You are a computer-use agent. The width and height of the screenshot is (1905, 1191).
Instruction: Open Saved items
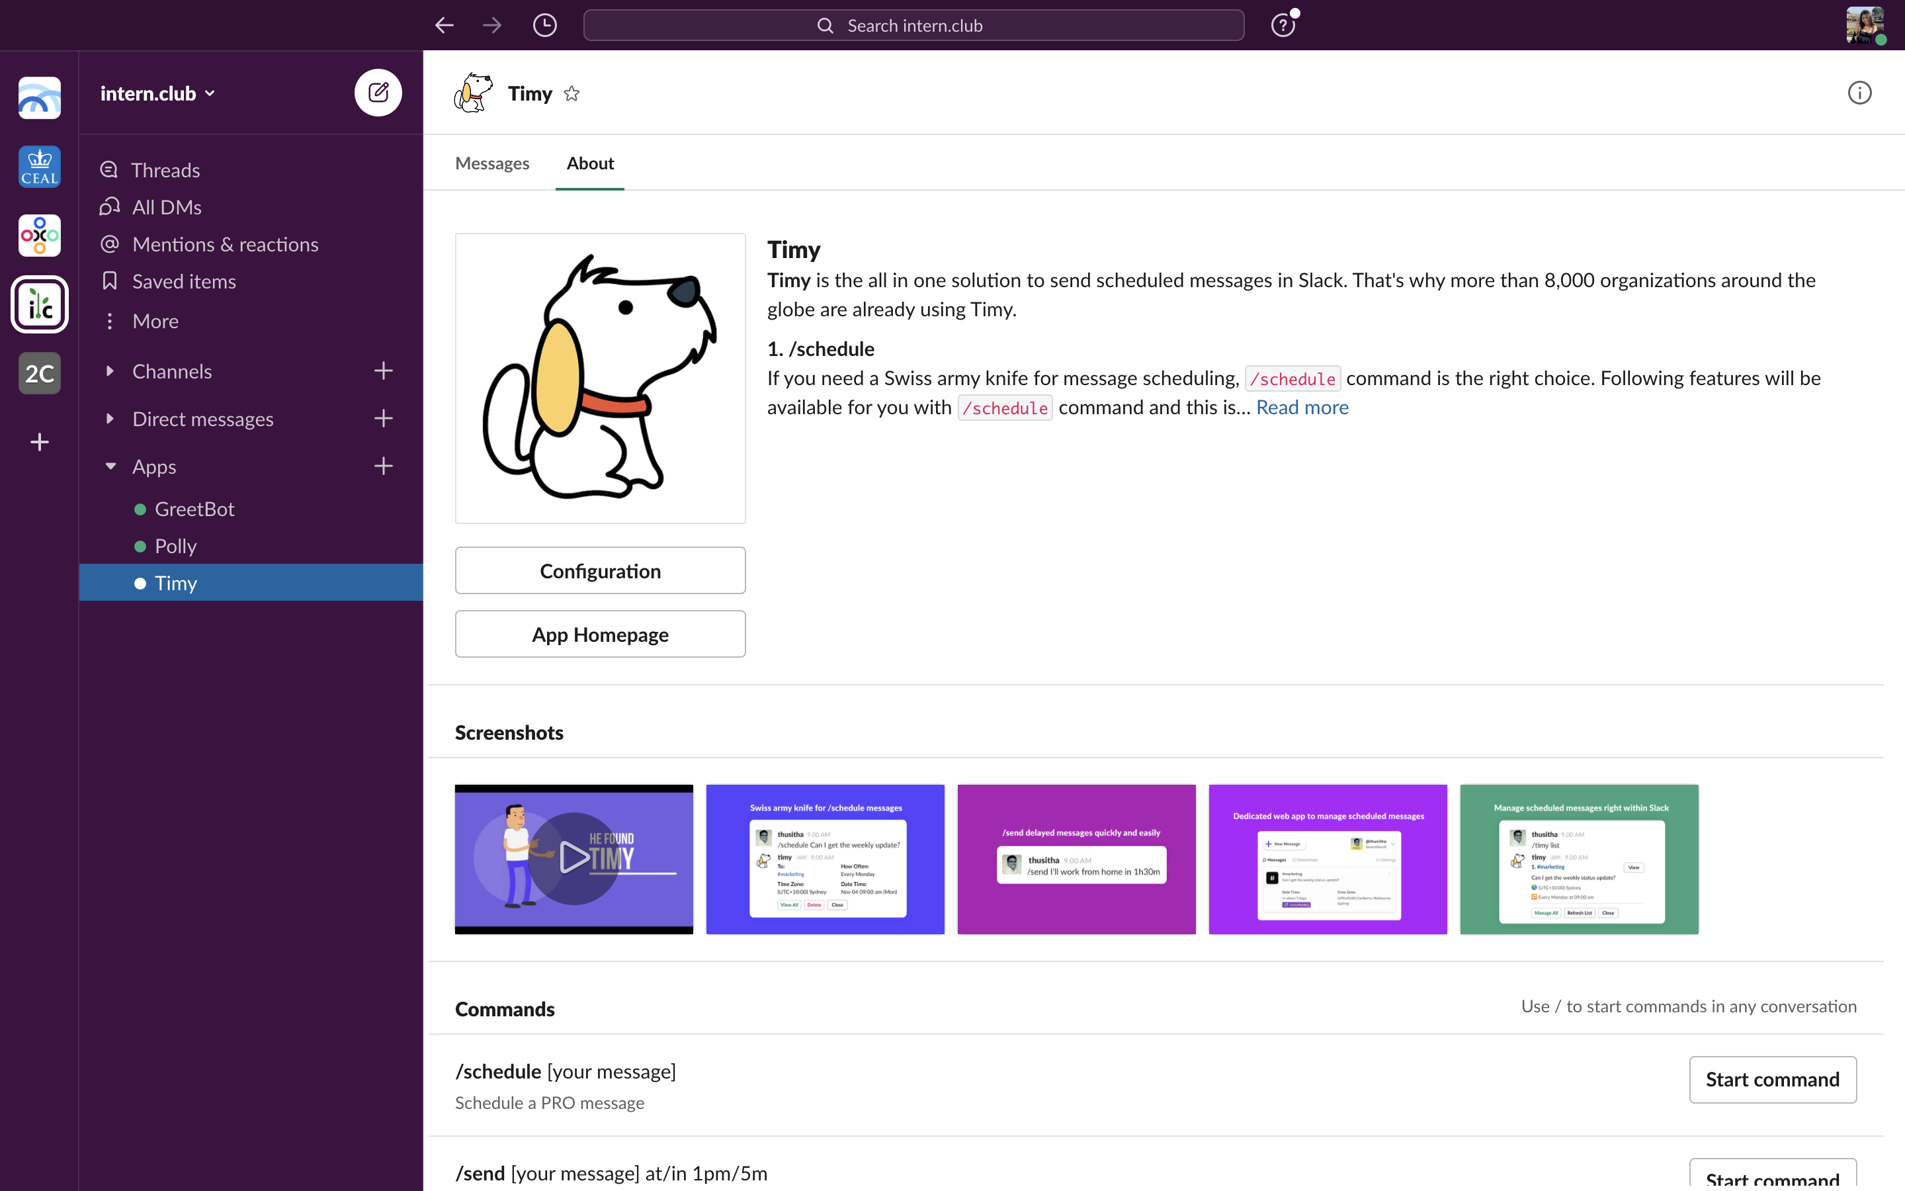(250, 281)
